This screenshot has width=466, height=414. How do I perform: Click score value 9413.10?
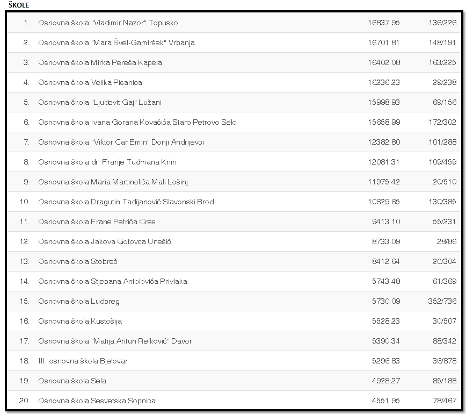386,222
